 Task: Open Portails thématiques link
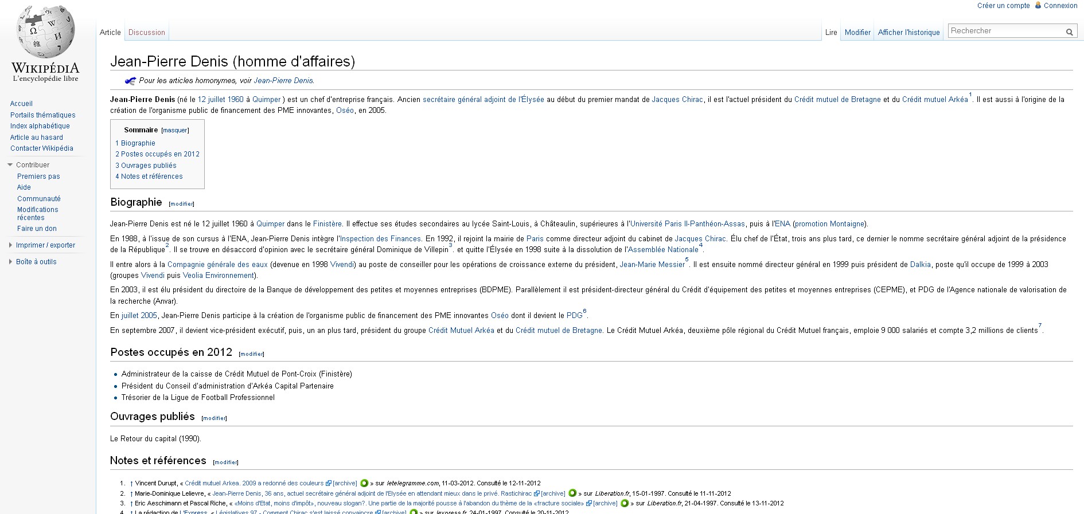click(42, 115)
